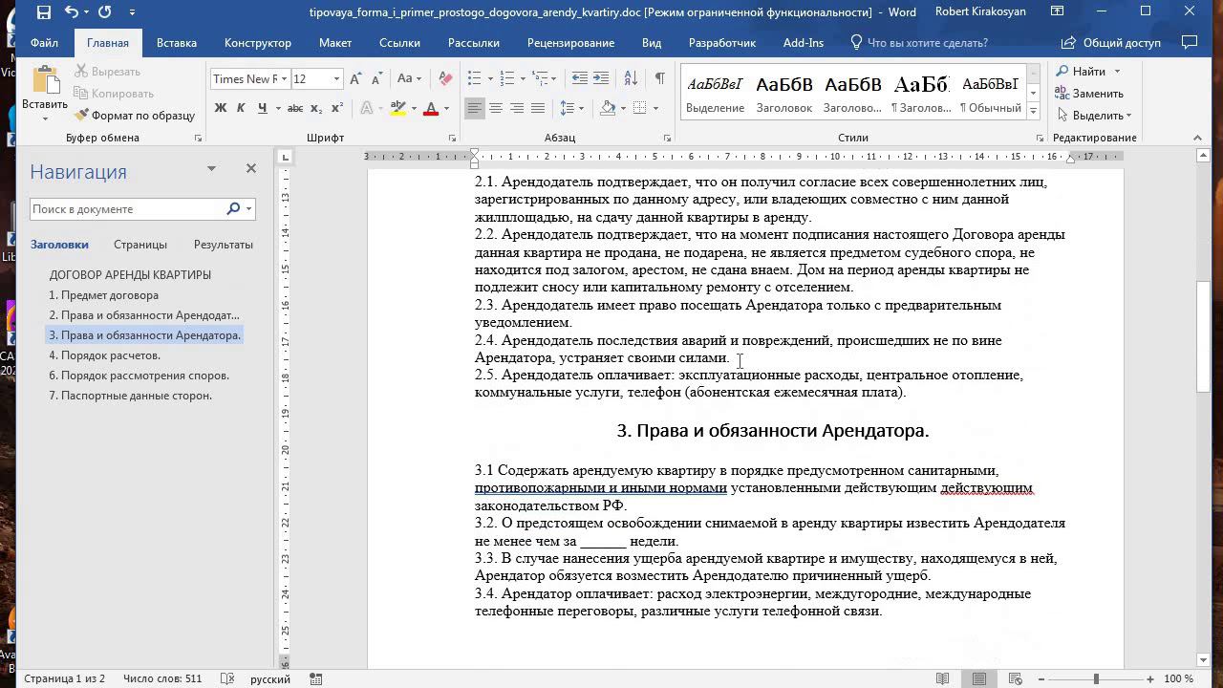Toggle strikethrough text formatting

click(x=295, y=108)
